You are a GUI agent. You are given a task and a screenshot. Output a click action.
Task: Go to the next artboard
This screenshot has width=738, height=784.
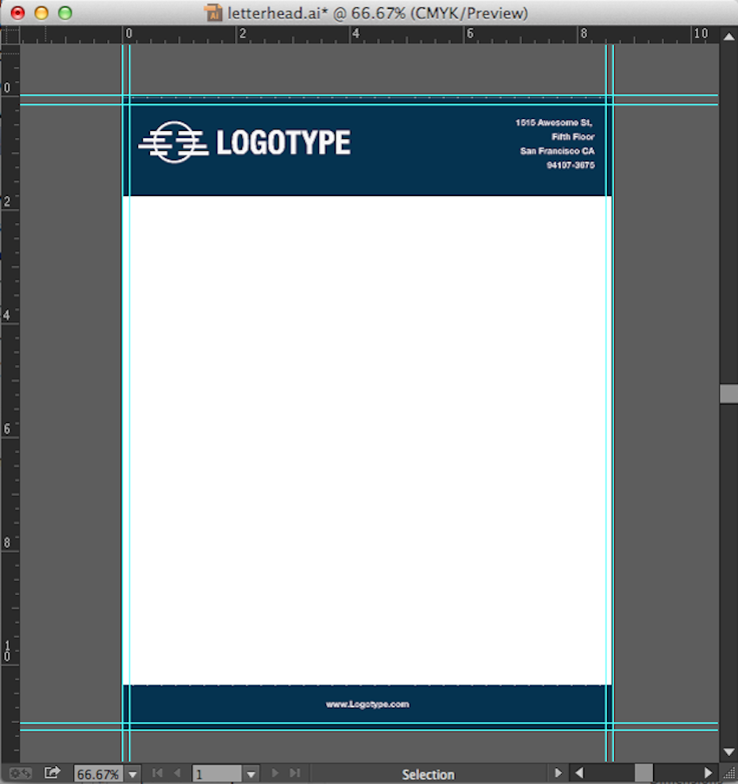pos(275,774)
